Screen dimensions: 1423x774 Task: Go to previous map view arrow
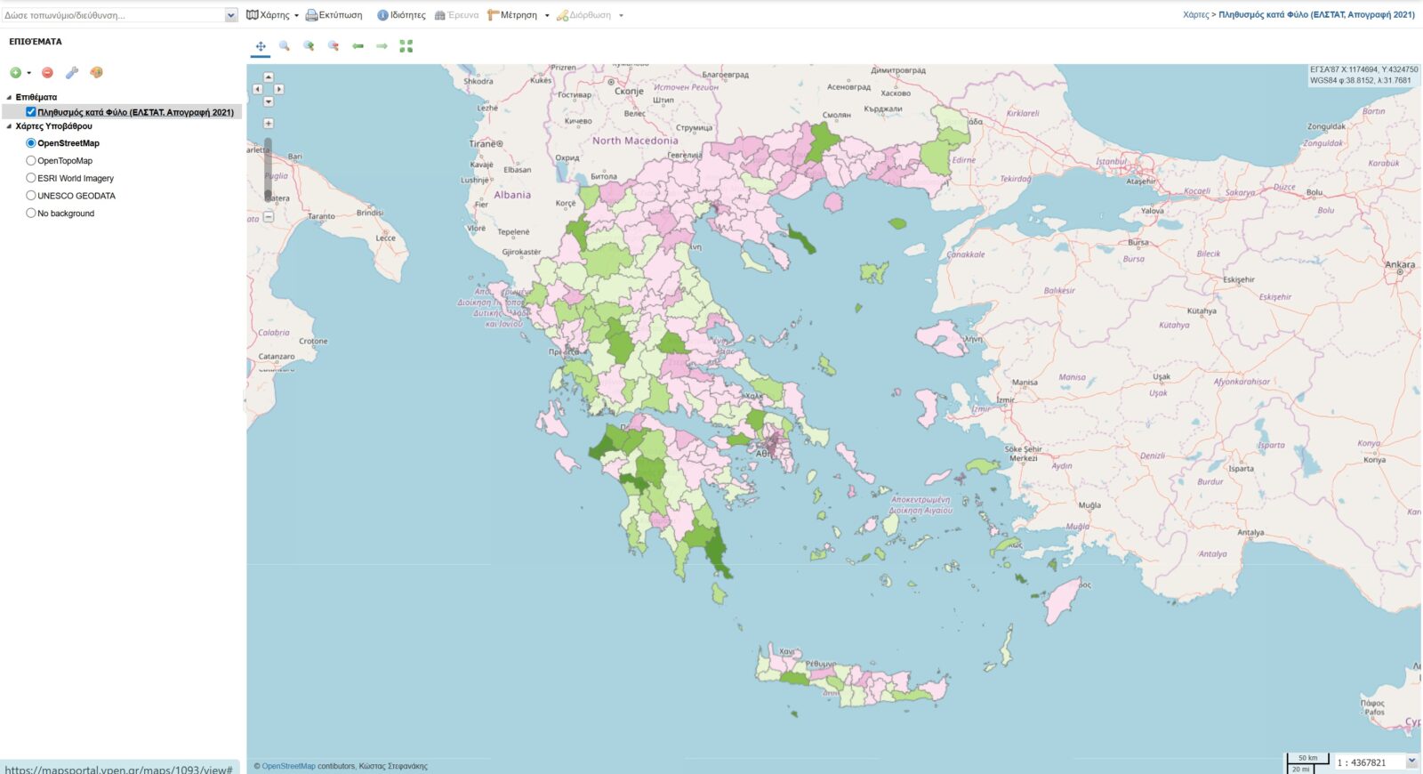(358, 46)
